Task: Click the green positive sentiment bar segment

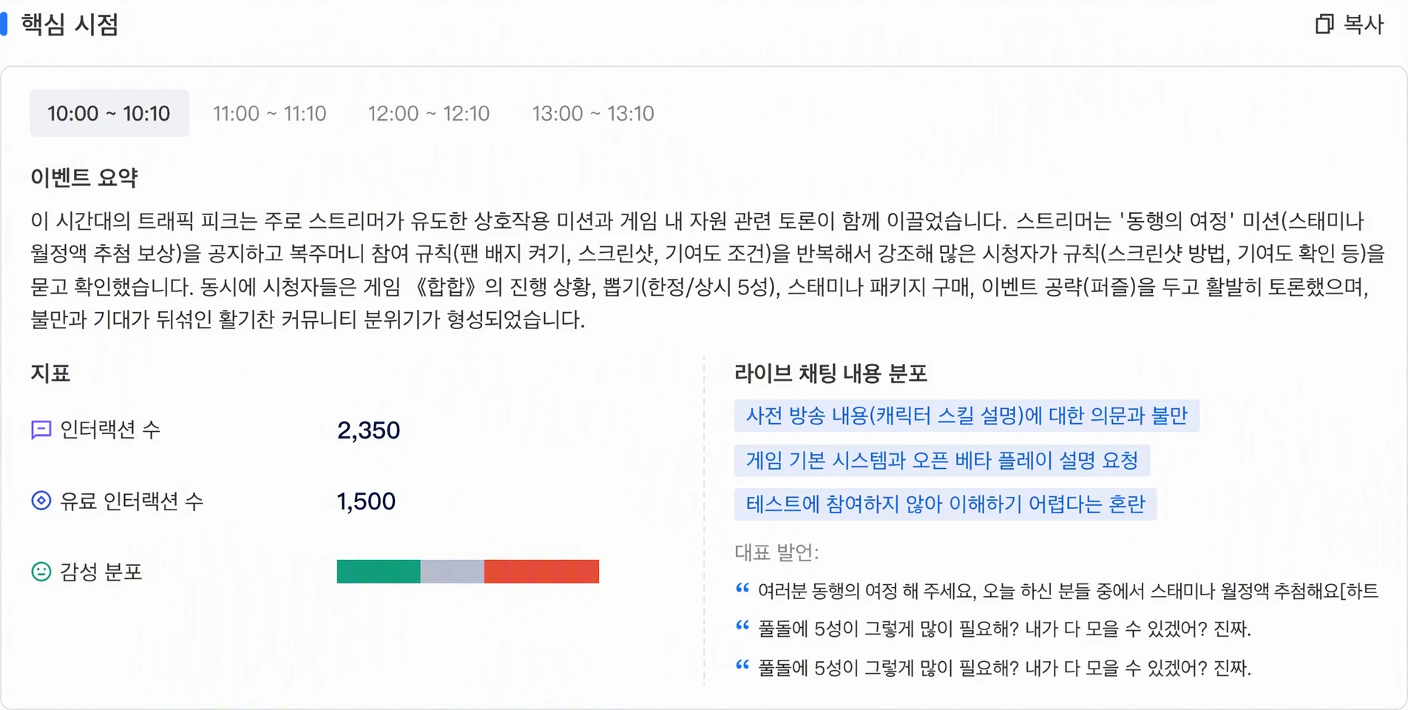Action: click(x=379, y=572)
